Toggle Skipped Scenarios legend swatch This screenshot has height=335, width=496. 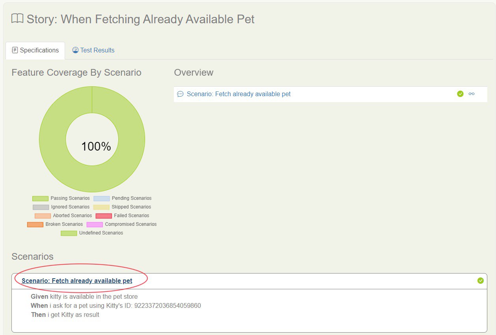(x=101, y=207)
